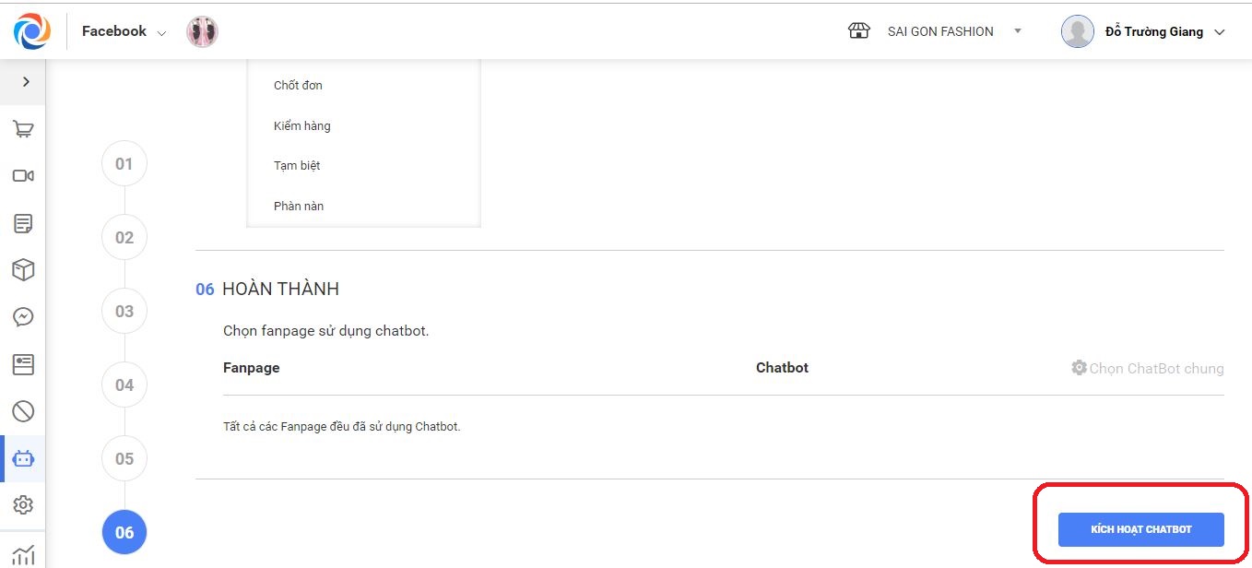Open the box products sidebar icon
Image resolution: width=1252 pixels, height=568 pixels.
tap(23, 269)
